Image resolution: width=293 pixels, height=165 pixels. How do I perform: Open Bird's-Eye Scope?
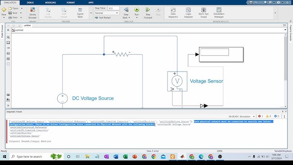[x=203, y=13]
